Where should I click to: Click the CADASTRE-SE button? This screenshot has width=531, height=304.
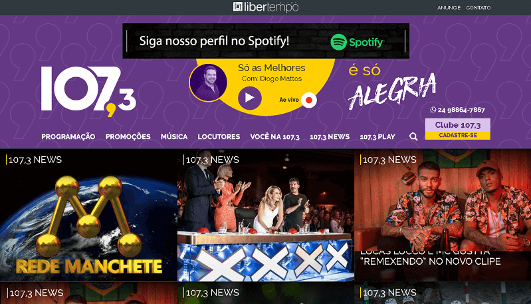(458, 135)
